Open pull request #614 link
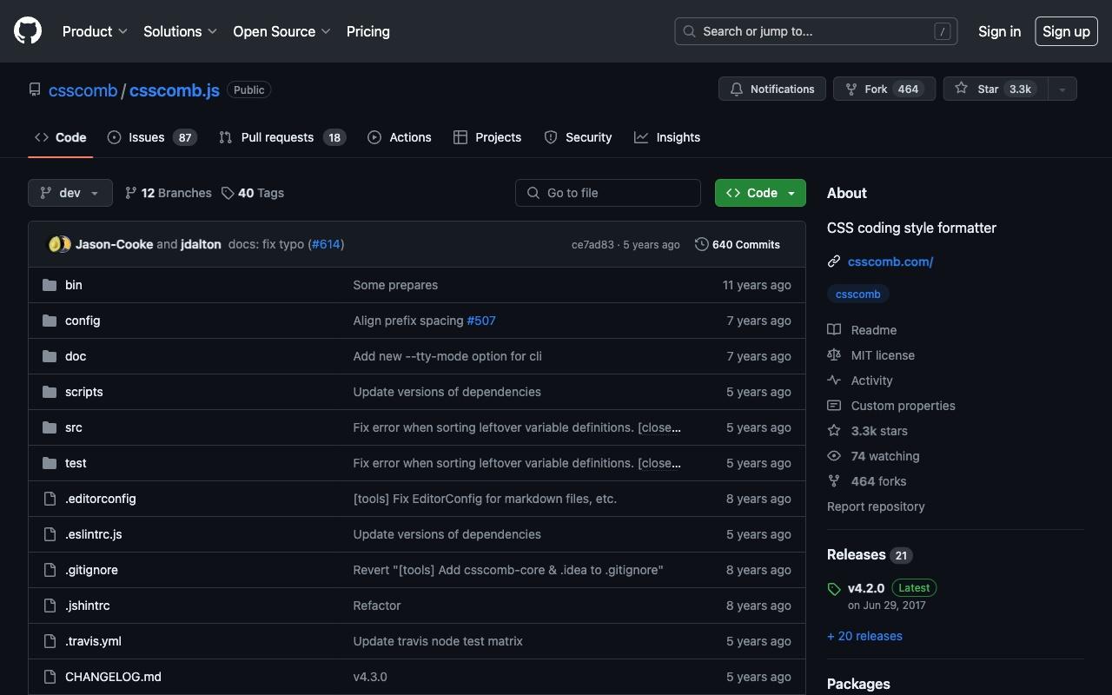The height and width of the screenshot is (695, 1112). click(x=326, y=244)
